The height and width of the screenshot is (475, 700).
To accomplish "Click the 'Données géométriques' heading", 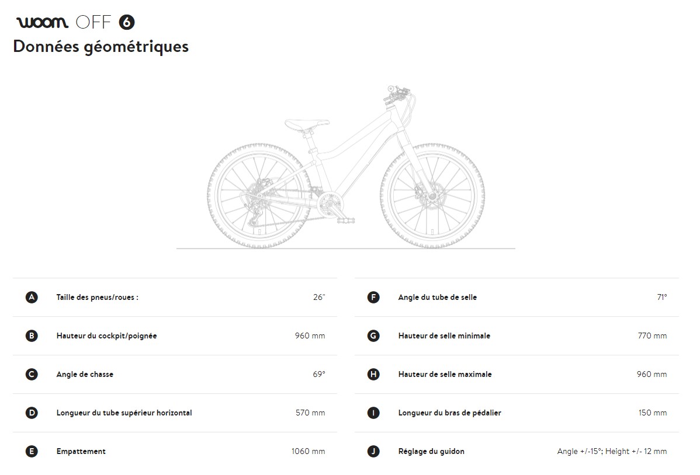I will point(101,46).
